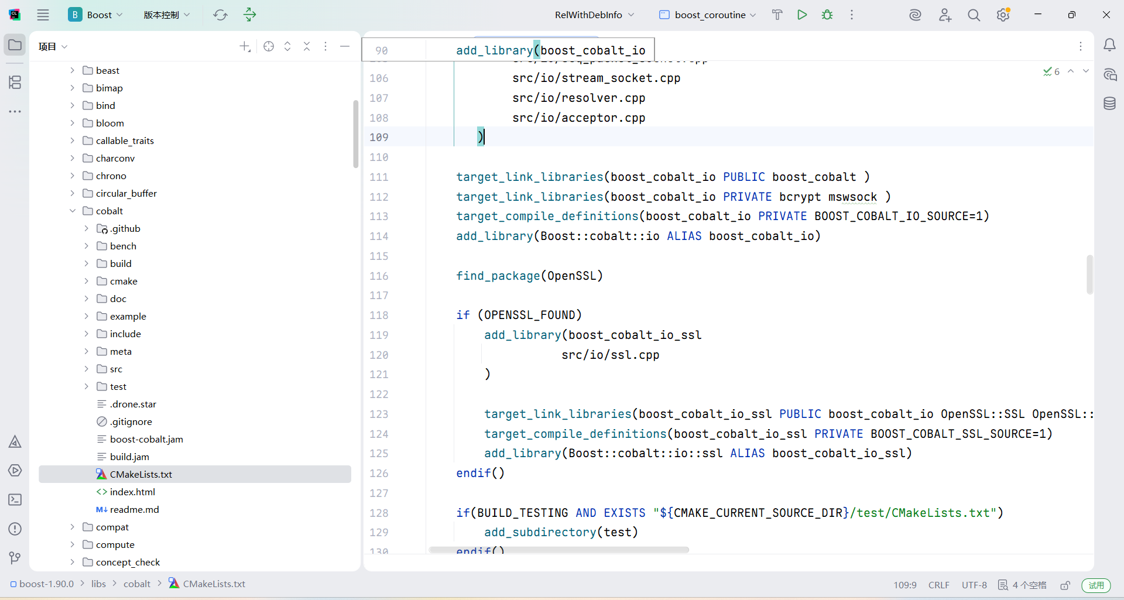Show the Notifications bell panel
The height and width of the screenshot is (600, 1124).
point(1109,45)
